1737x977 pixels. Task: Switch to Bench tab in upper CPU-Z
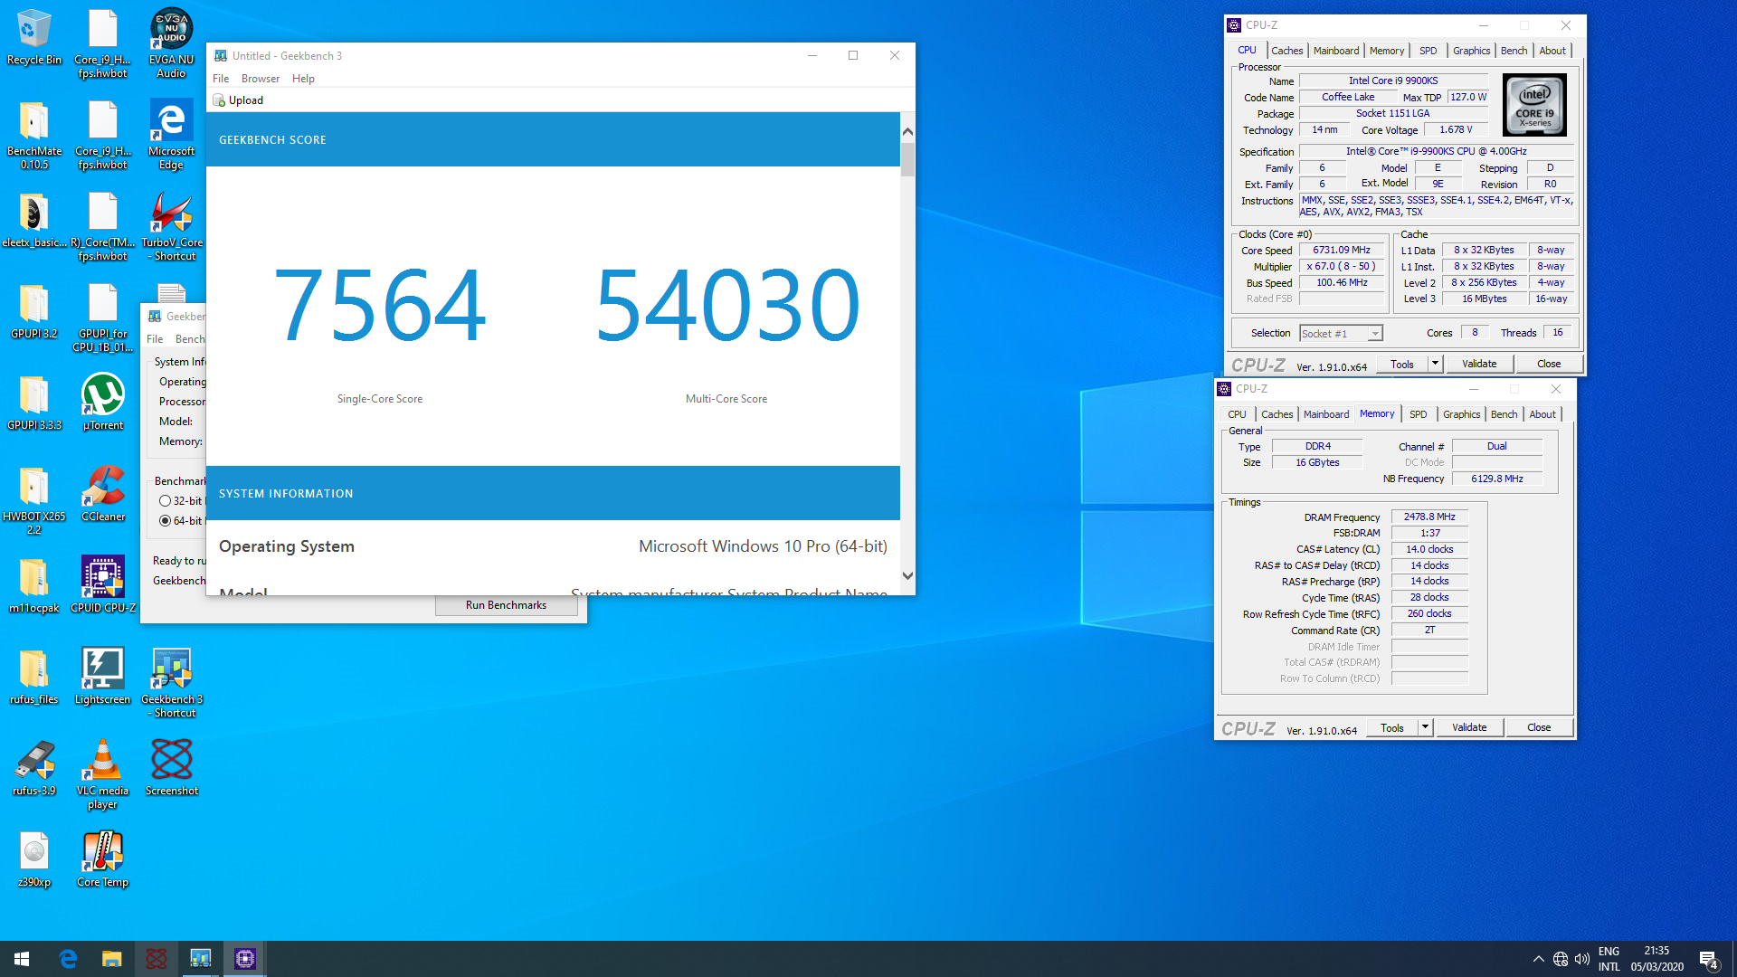[x=1514, y=51]
